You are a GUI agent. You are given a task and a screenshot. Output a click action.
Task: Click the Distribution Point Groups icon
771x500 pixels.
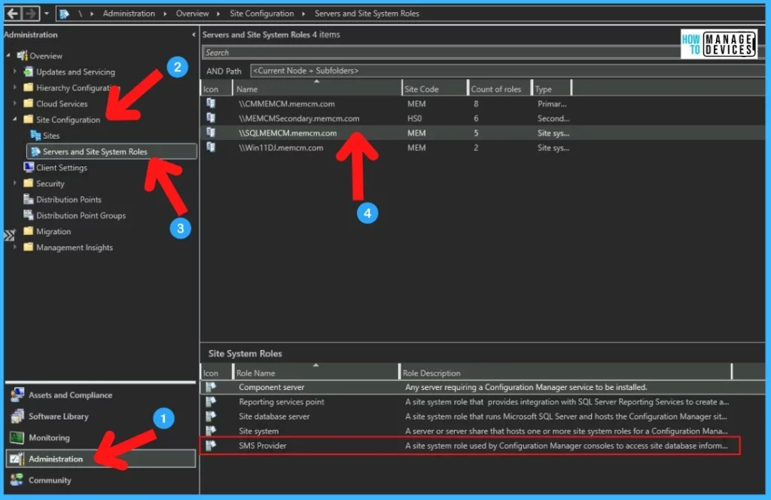pos(29,215)
